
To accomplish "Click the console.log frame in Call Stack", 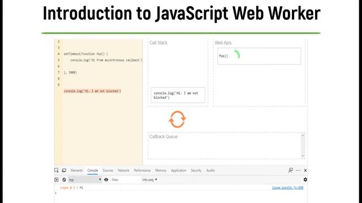I will tap(178, 95).
